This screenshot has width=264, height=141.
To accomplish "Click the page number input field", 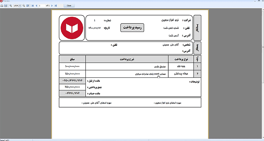I will coord(42,6).
